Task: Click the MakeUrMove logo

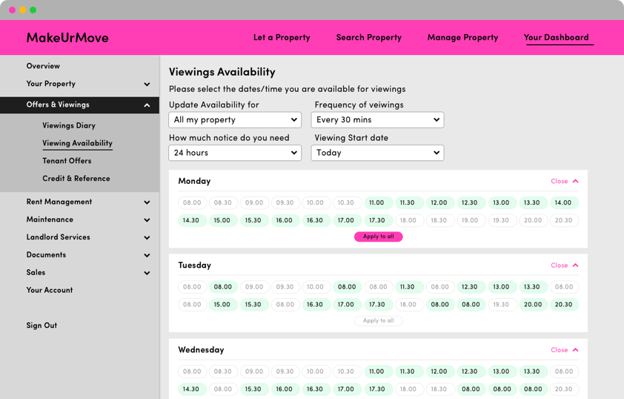Action: click(x=67, y=38)
